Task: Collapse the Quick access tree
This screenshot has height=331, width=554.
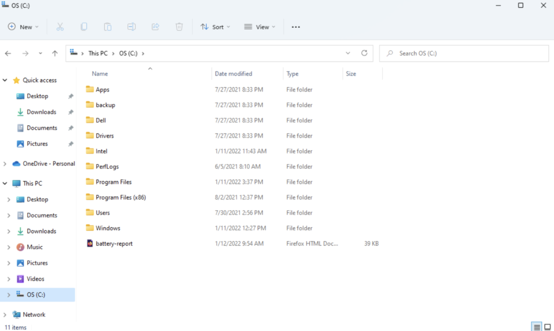Action: click(x=5, y=80)
